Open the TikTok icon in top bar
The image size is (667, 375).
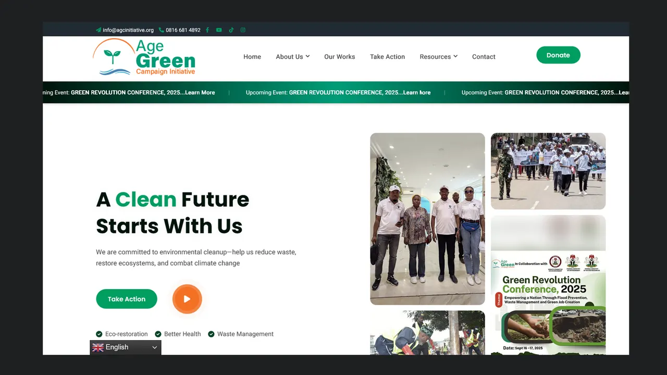pos(231,30)
